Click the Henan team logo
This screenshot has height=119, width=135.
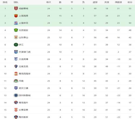coord(16,81)
